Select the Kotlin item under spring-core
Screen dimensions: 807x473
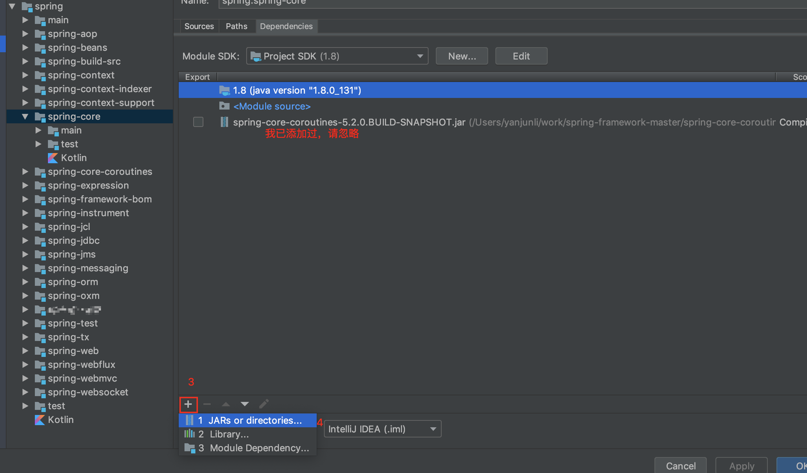pyautogui.click(x=74, y=158)
